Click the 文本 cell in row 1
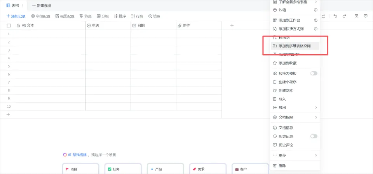The height and width of the screenshot is (174, 373). click(49, 34)
